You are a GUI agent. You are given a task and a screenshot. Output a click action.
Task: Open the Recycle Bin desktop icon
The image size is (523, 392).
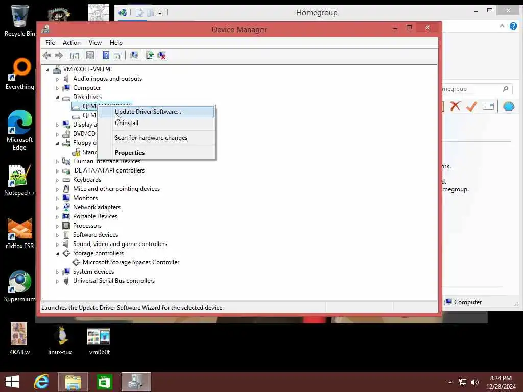pyautogui.click(x=20, y=20)
